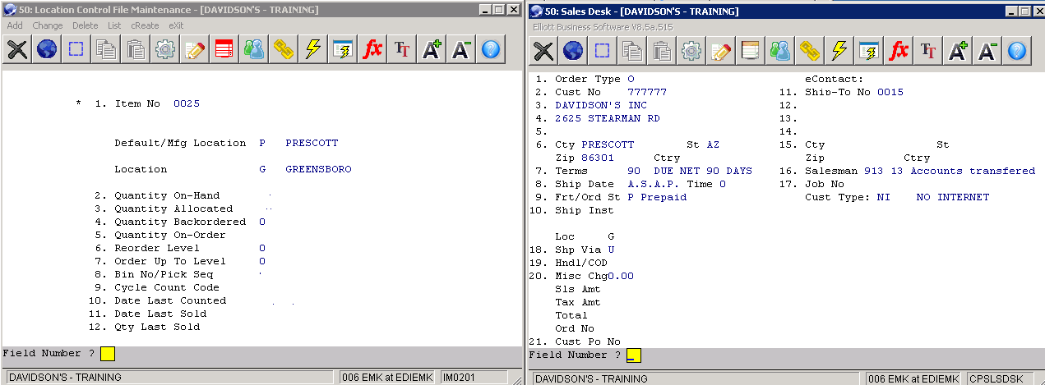Increase font size with A+ in Sales Desk

(x=958, y=51)
